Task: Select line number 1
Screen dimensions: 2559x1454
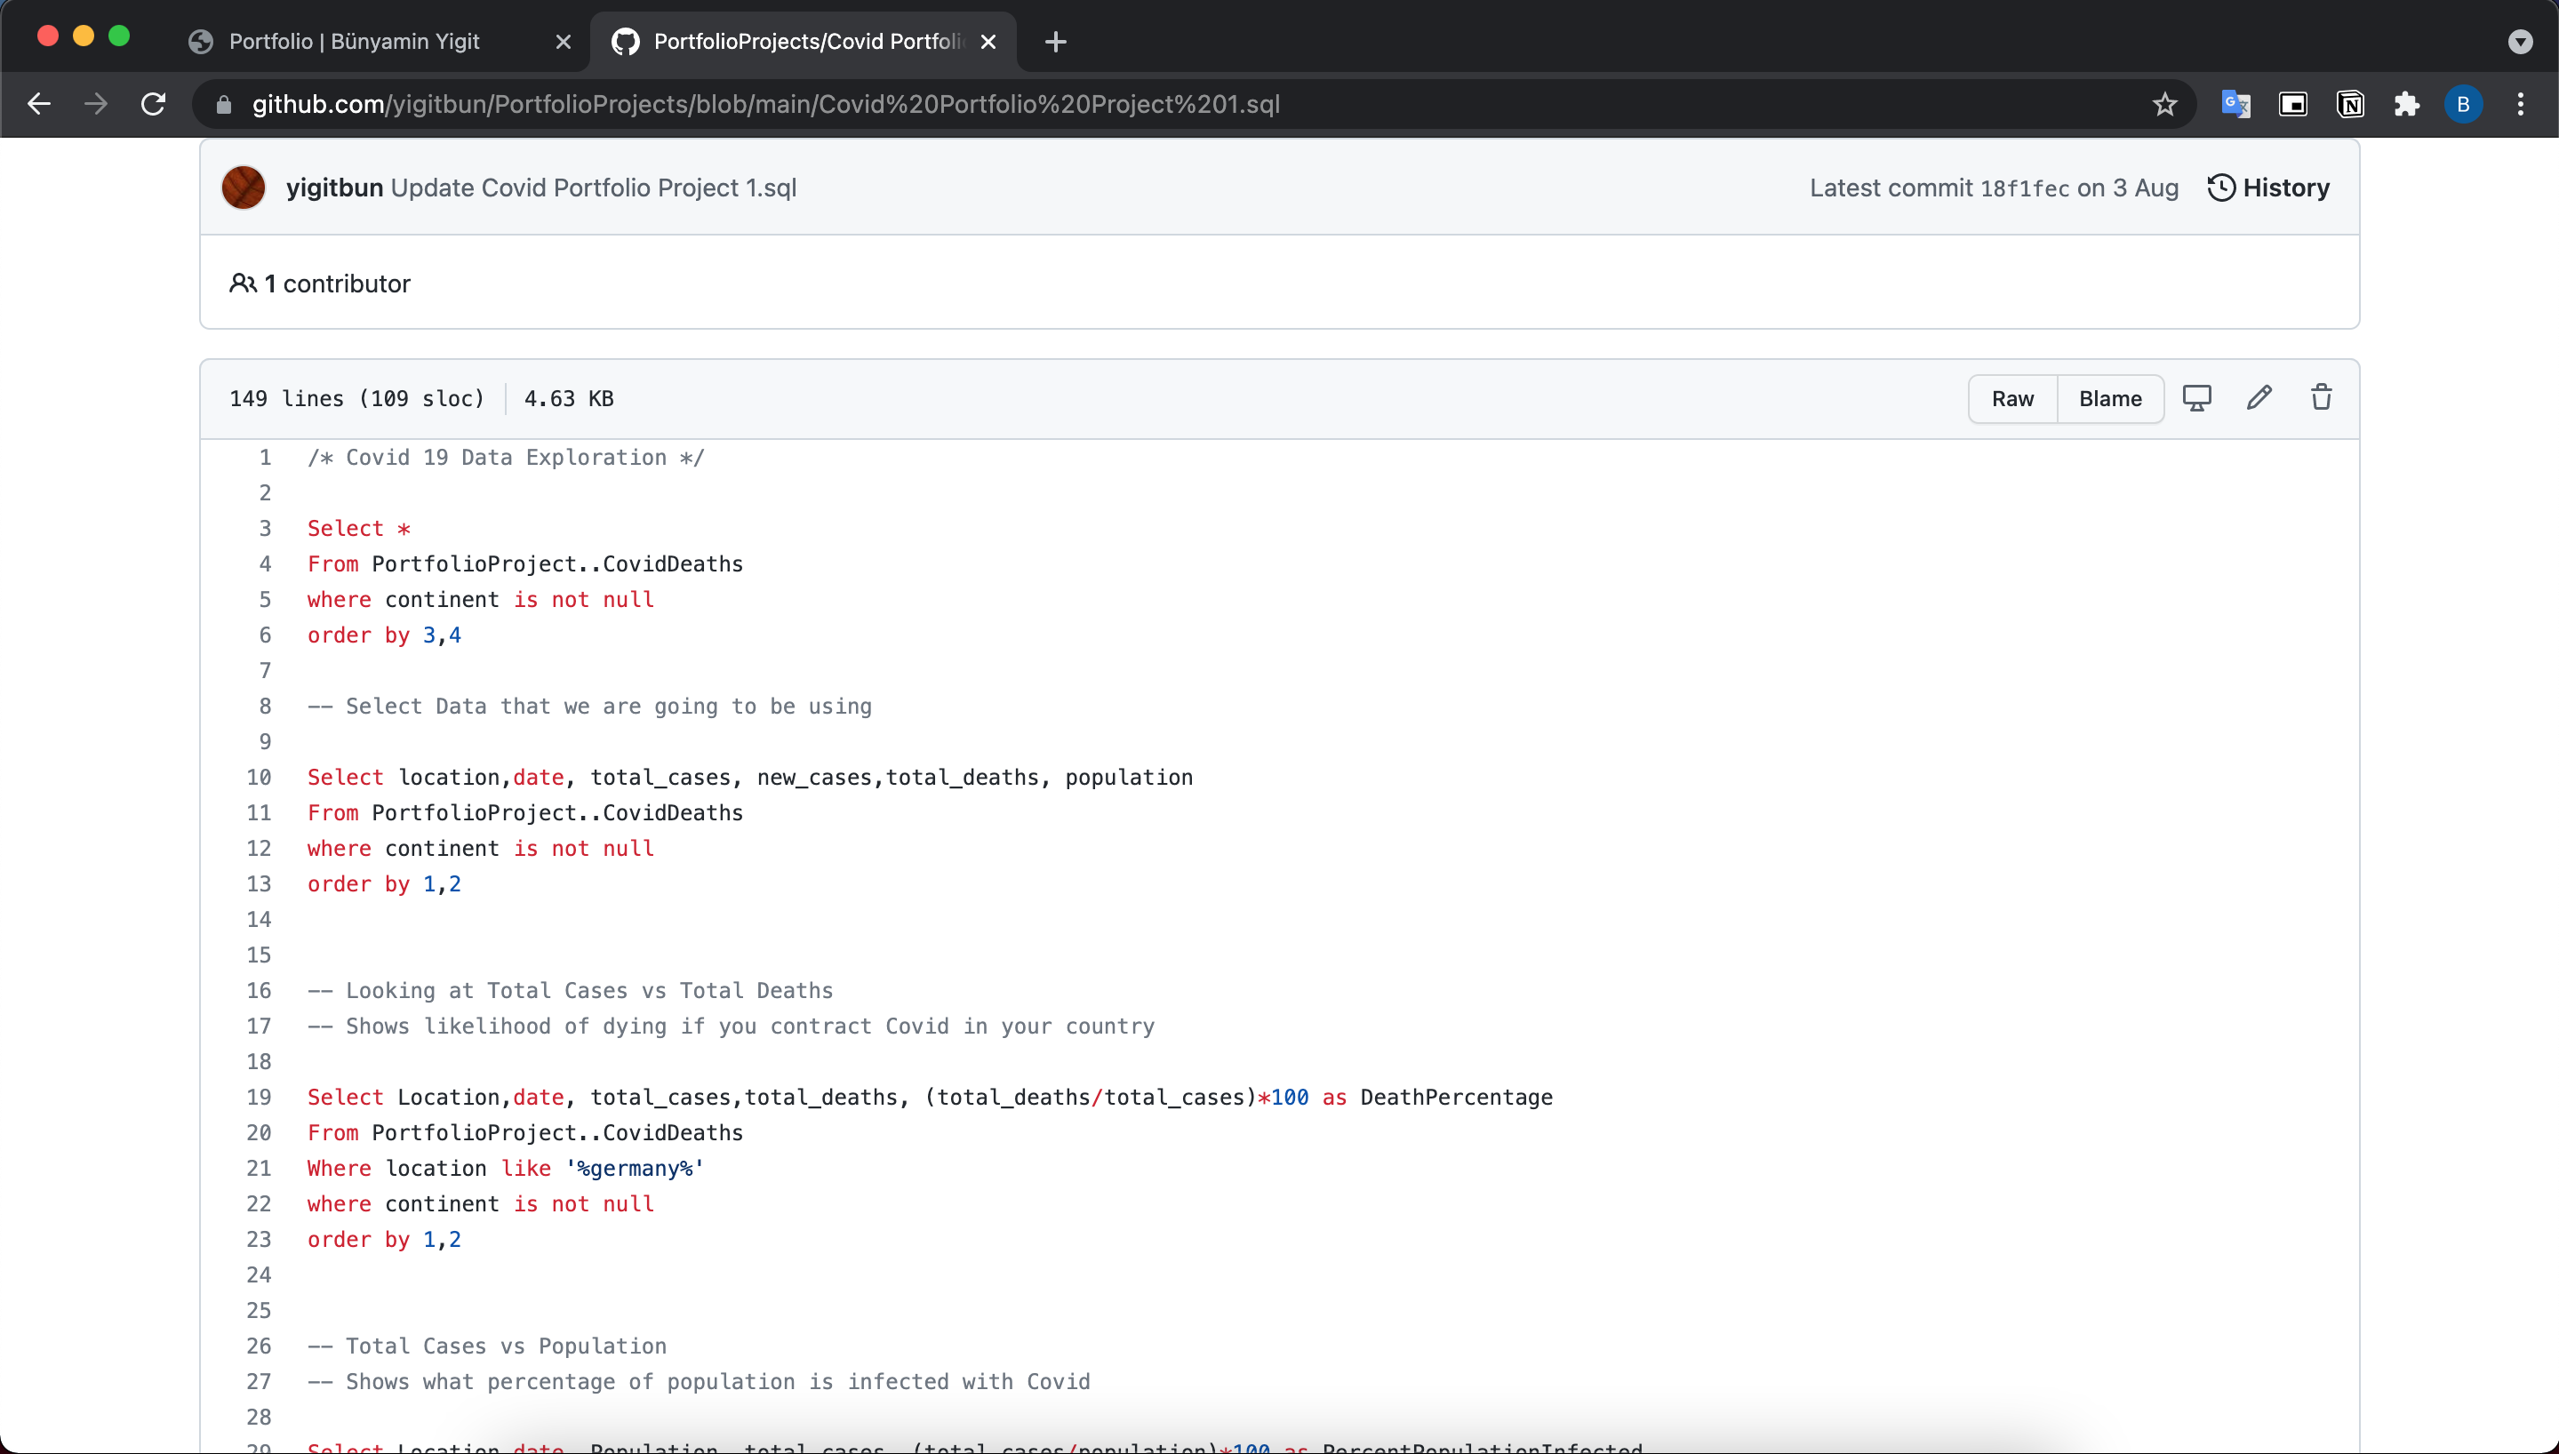Action: click(266, 458)
